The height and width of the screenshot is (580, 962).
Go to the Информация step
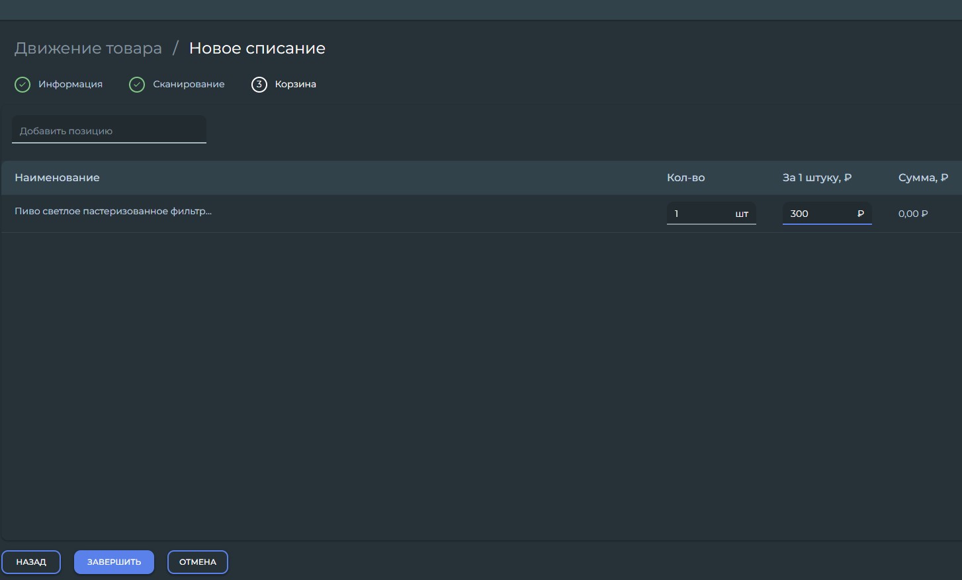[x=70, y=85]
